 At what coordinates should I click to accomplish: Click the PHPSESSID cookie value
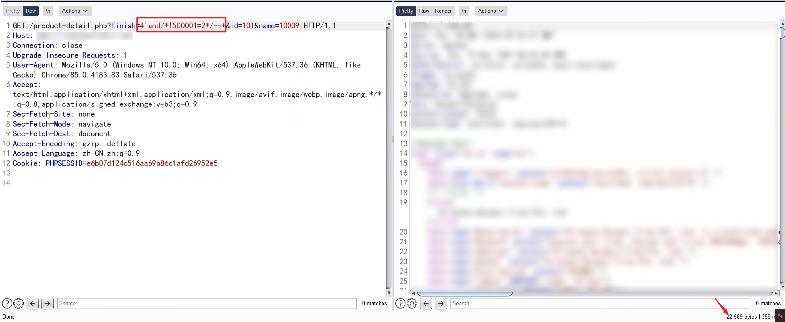(152, 163)
